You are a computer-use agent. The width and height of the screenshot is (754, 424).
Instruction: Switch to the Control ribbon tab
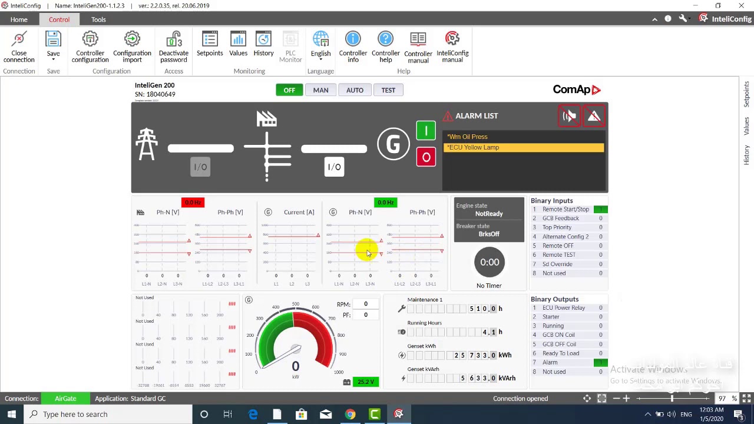(59, 19)
